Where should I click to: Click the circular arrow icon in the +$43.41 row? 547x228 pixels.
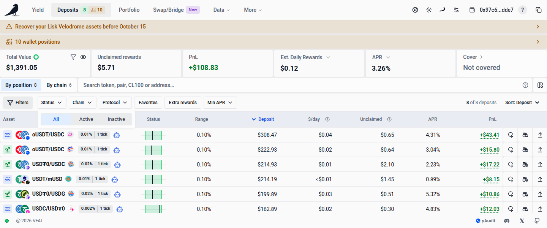(511, 135)
